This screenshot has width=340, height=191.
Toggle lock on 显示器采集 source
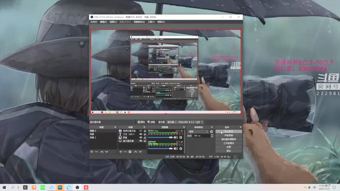144,141
